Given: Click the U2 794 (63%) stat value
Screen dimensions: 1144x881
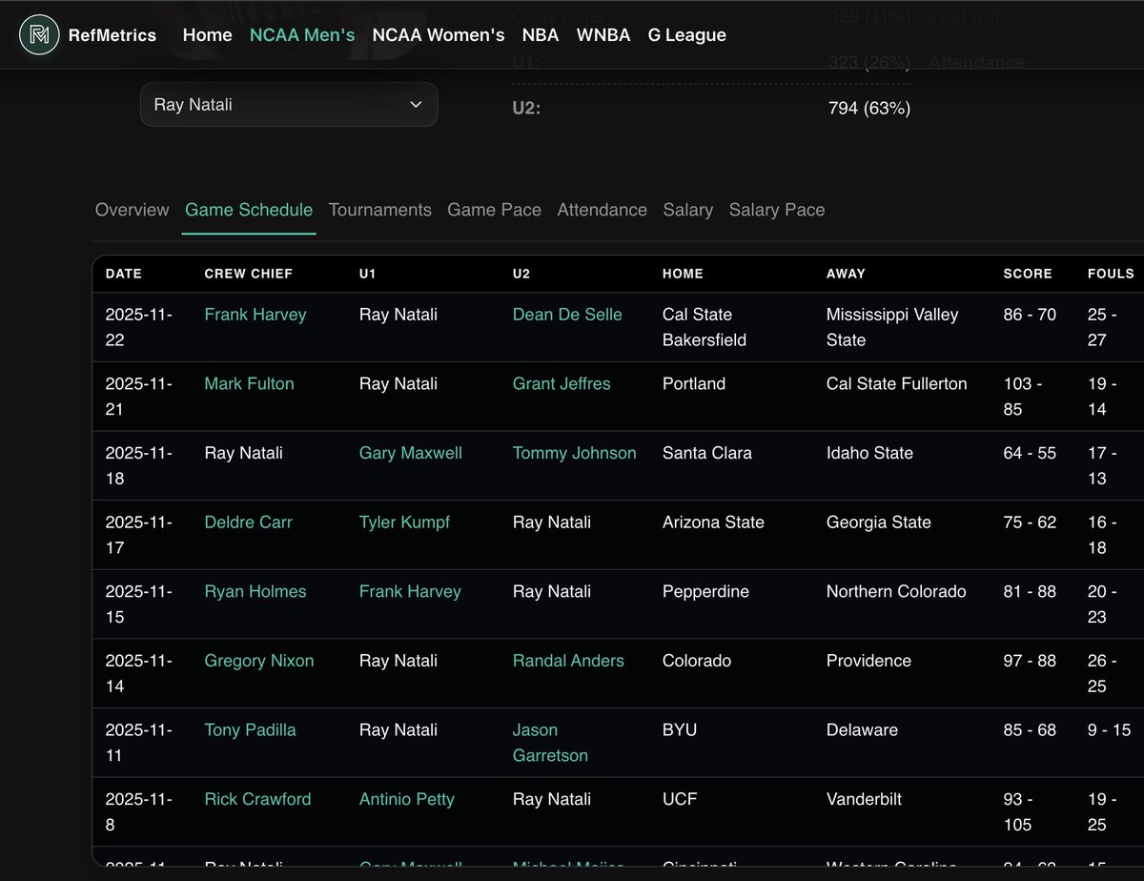Looking at the screenshot, I should (x=869, y=109).
